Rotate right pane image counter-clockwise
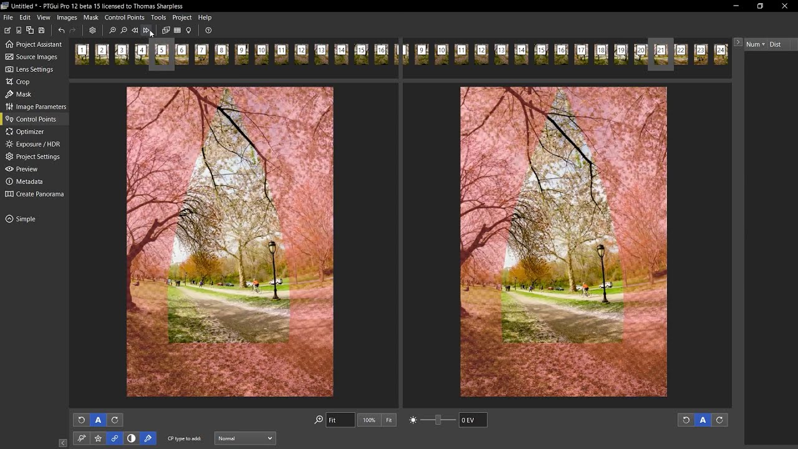The height and width of the screenshot is (449, 798). [686, 420]
